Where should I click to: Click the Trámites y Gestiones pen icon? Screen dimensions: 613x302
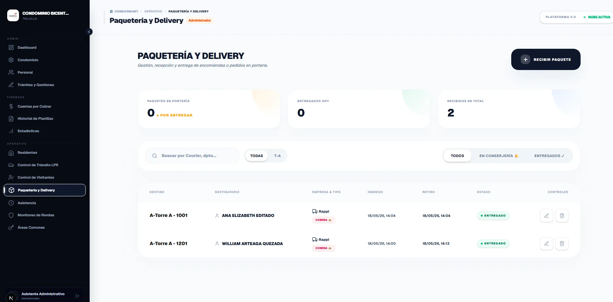point(11,85)
